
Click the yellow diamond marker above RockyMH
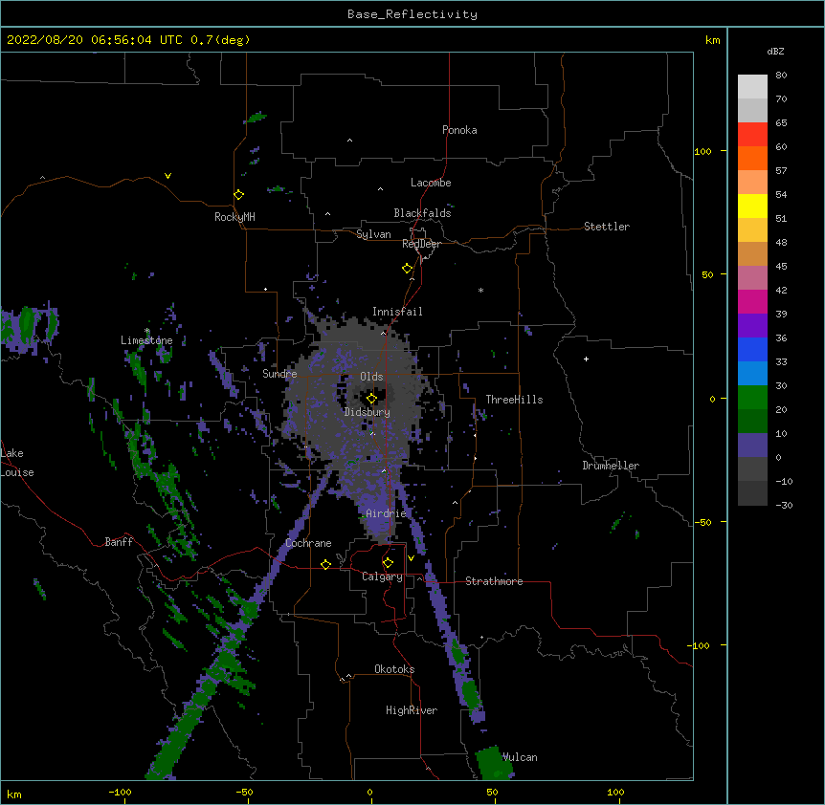coord(238,195)
